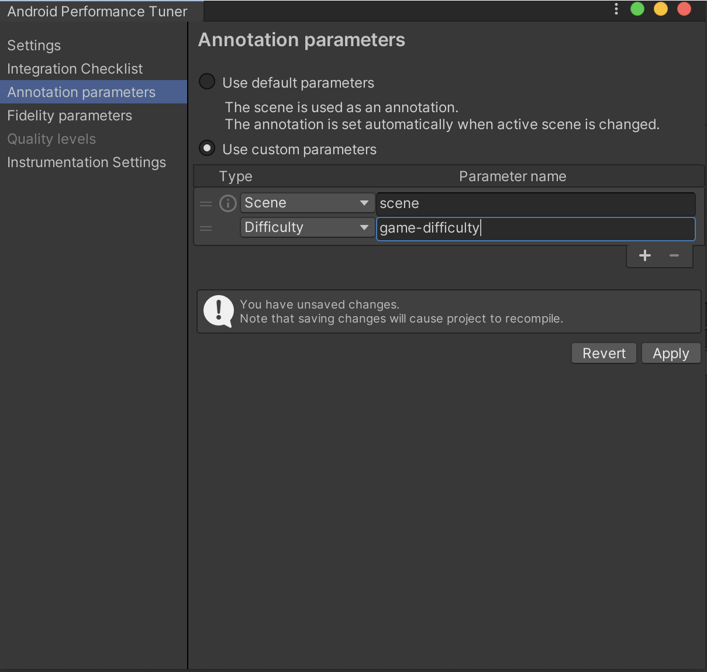Grab the drag handle of the Scene row
The height and width of the screenshot is (672, 707).
click(x=206, y=204)
